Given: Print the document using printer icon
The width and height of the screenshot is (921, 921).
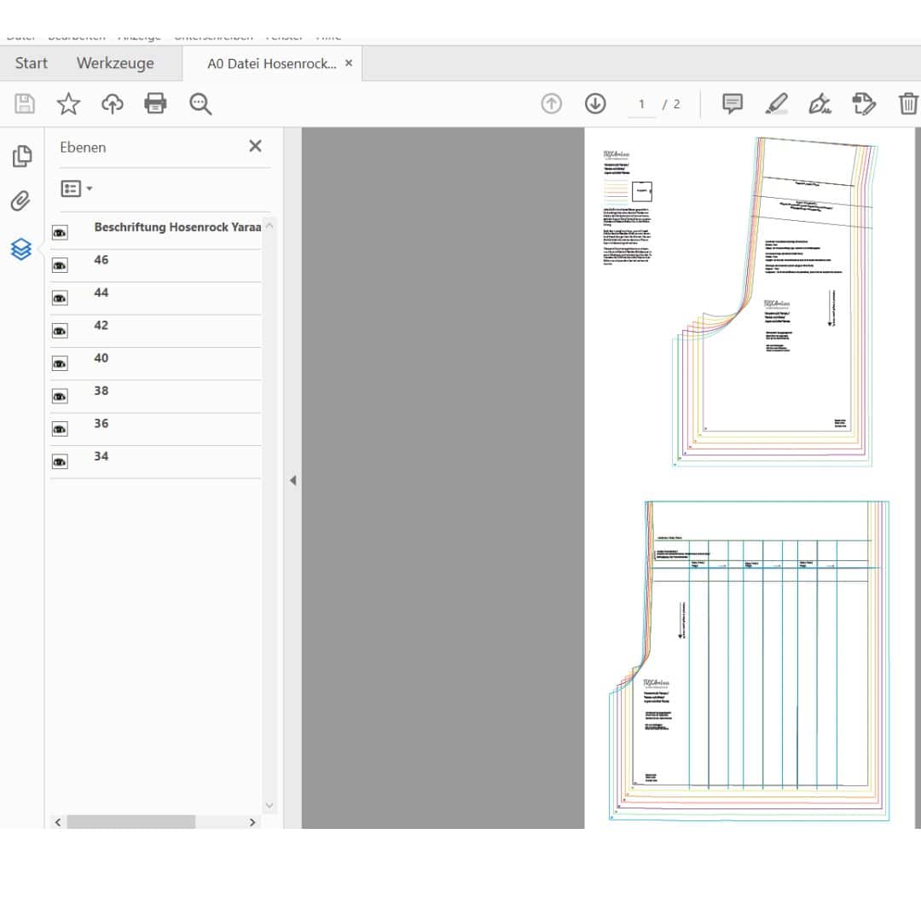Looking at the screenshot, I should tap(155, 104).
